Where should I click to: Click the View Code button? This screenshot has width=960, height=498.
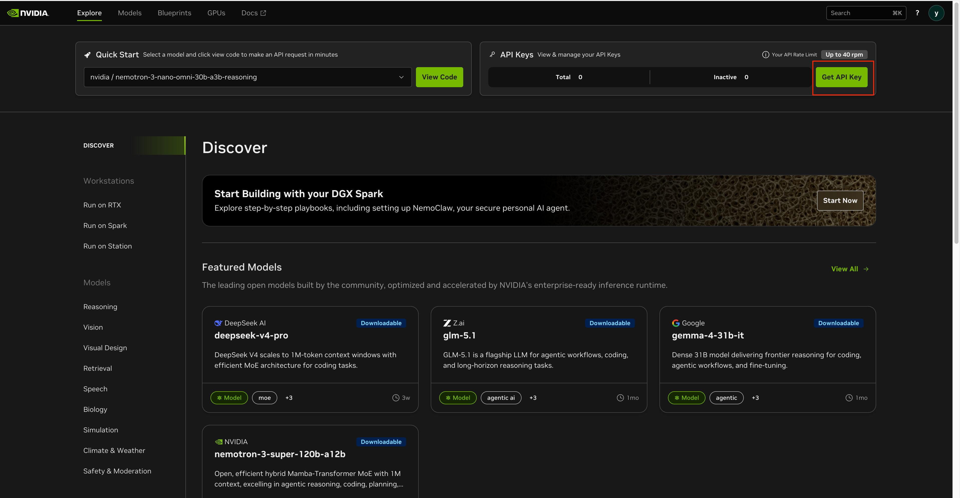[439, 77]
